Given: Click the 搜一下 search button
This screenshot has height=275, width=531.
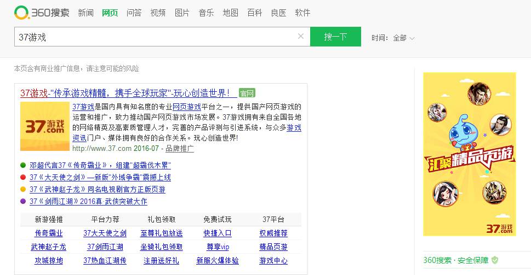Looking at the screenshot, I should point(335,37).
